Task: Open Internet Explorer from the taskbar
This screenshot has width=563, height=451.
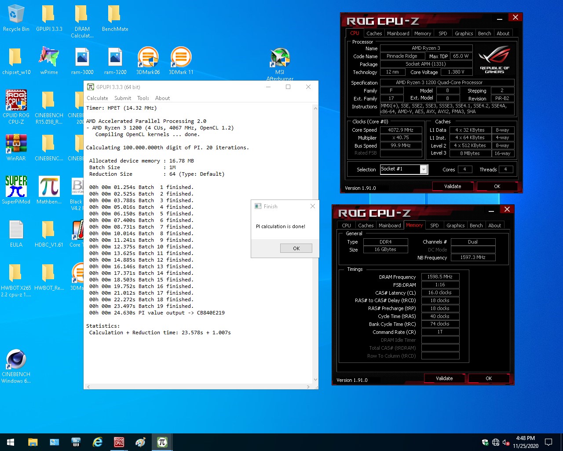Action: click(x=97, y=442)
